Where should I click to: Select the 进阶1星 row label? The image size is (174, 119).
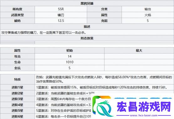17,87
